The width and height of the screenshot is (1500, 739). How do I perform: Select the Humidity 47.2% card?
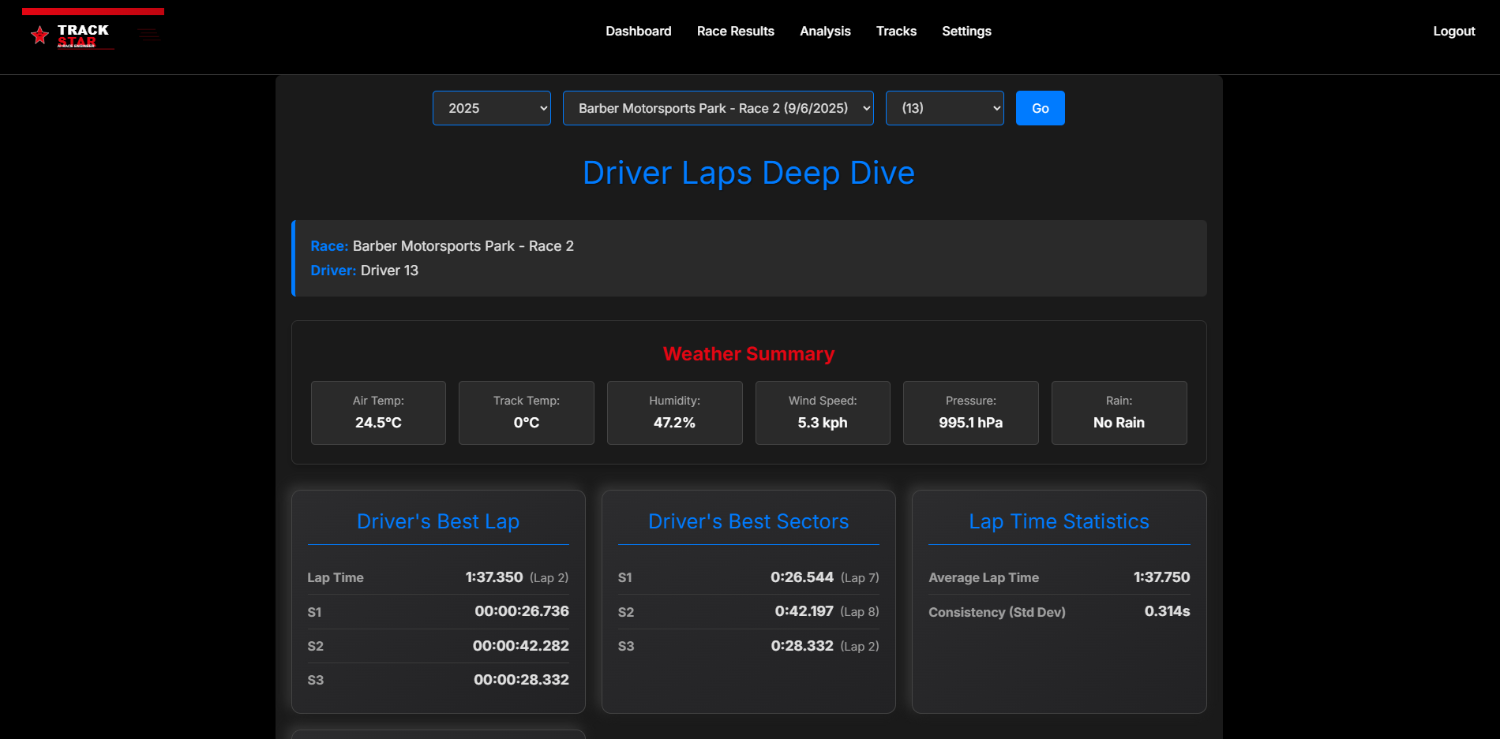[x=674, y=412]
